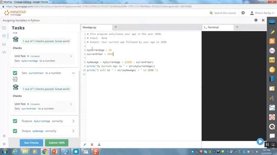Add a new terminal tab with plus
277x155 pixels.
click(x=237, y=27)
